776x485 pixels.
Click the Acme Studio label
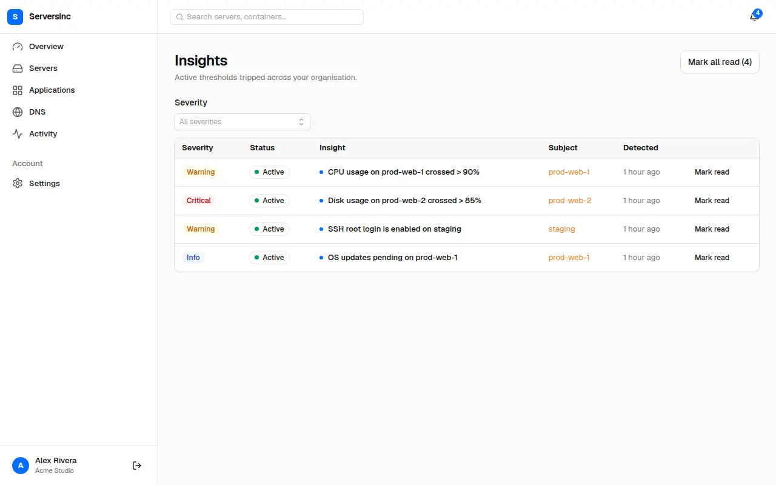[55, 471]
